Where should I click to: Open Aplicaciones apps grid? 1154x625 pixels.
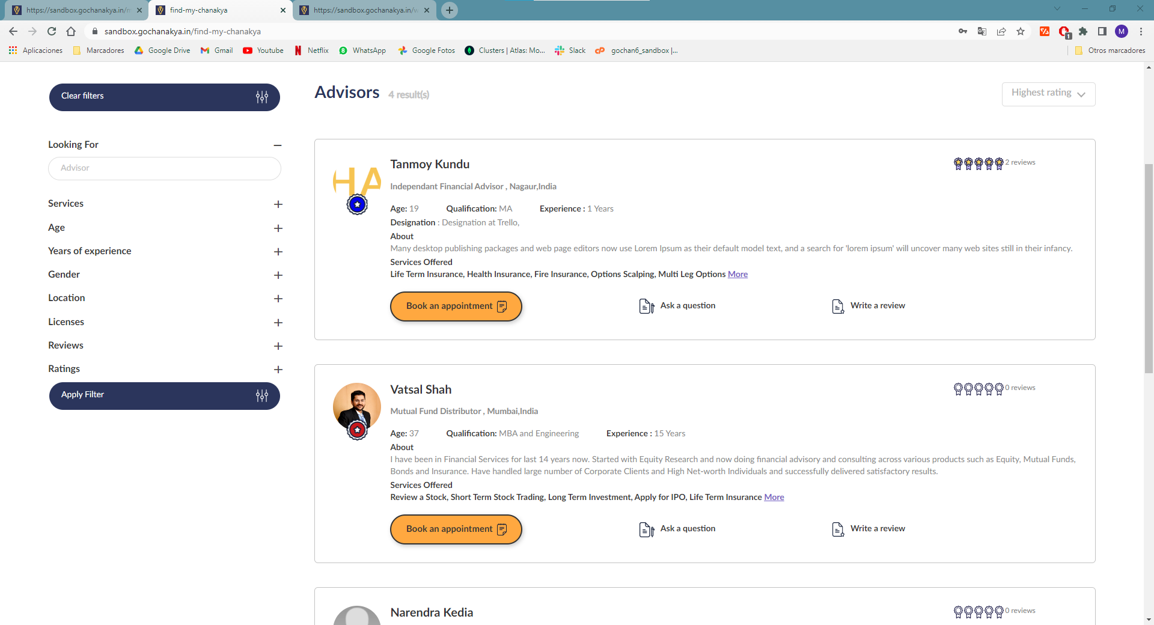[35, 50]
